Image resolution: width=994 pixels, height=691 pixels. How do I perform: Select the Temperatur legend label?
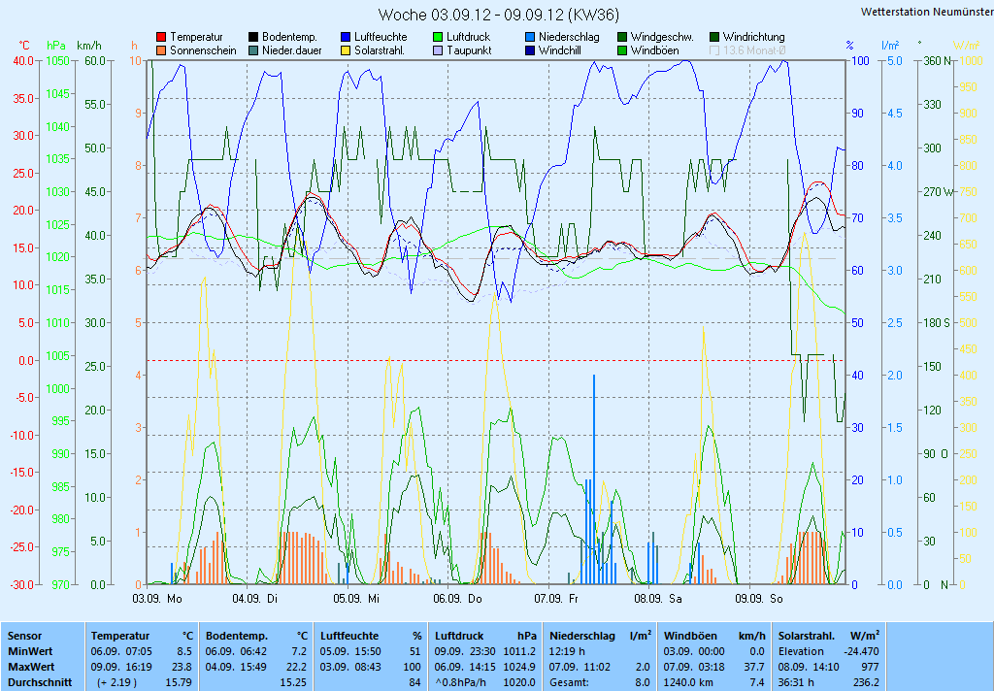(196, 38)
